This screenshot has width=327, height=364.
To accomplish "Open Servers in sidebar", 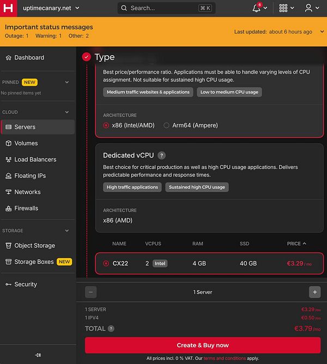I will coord(38,127).
